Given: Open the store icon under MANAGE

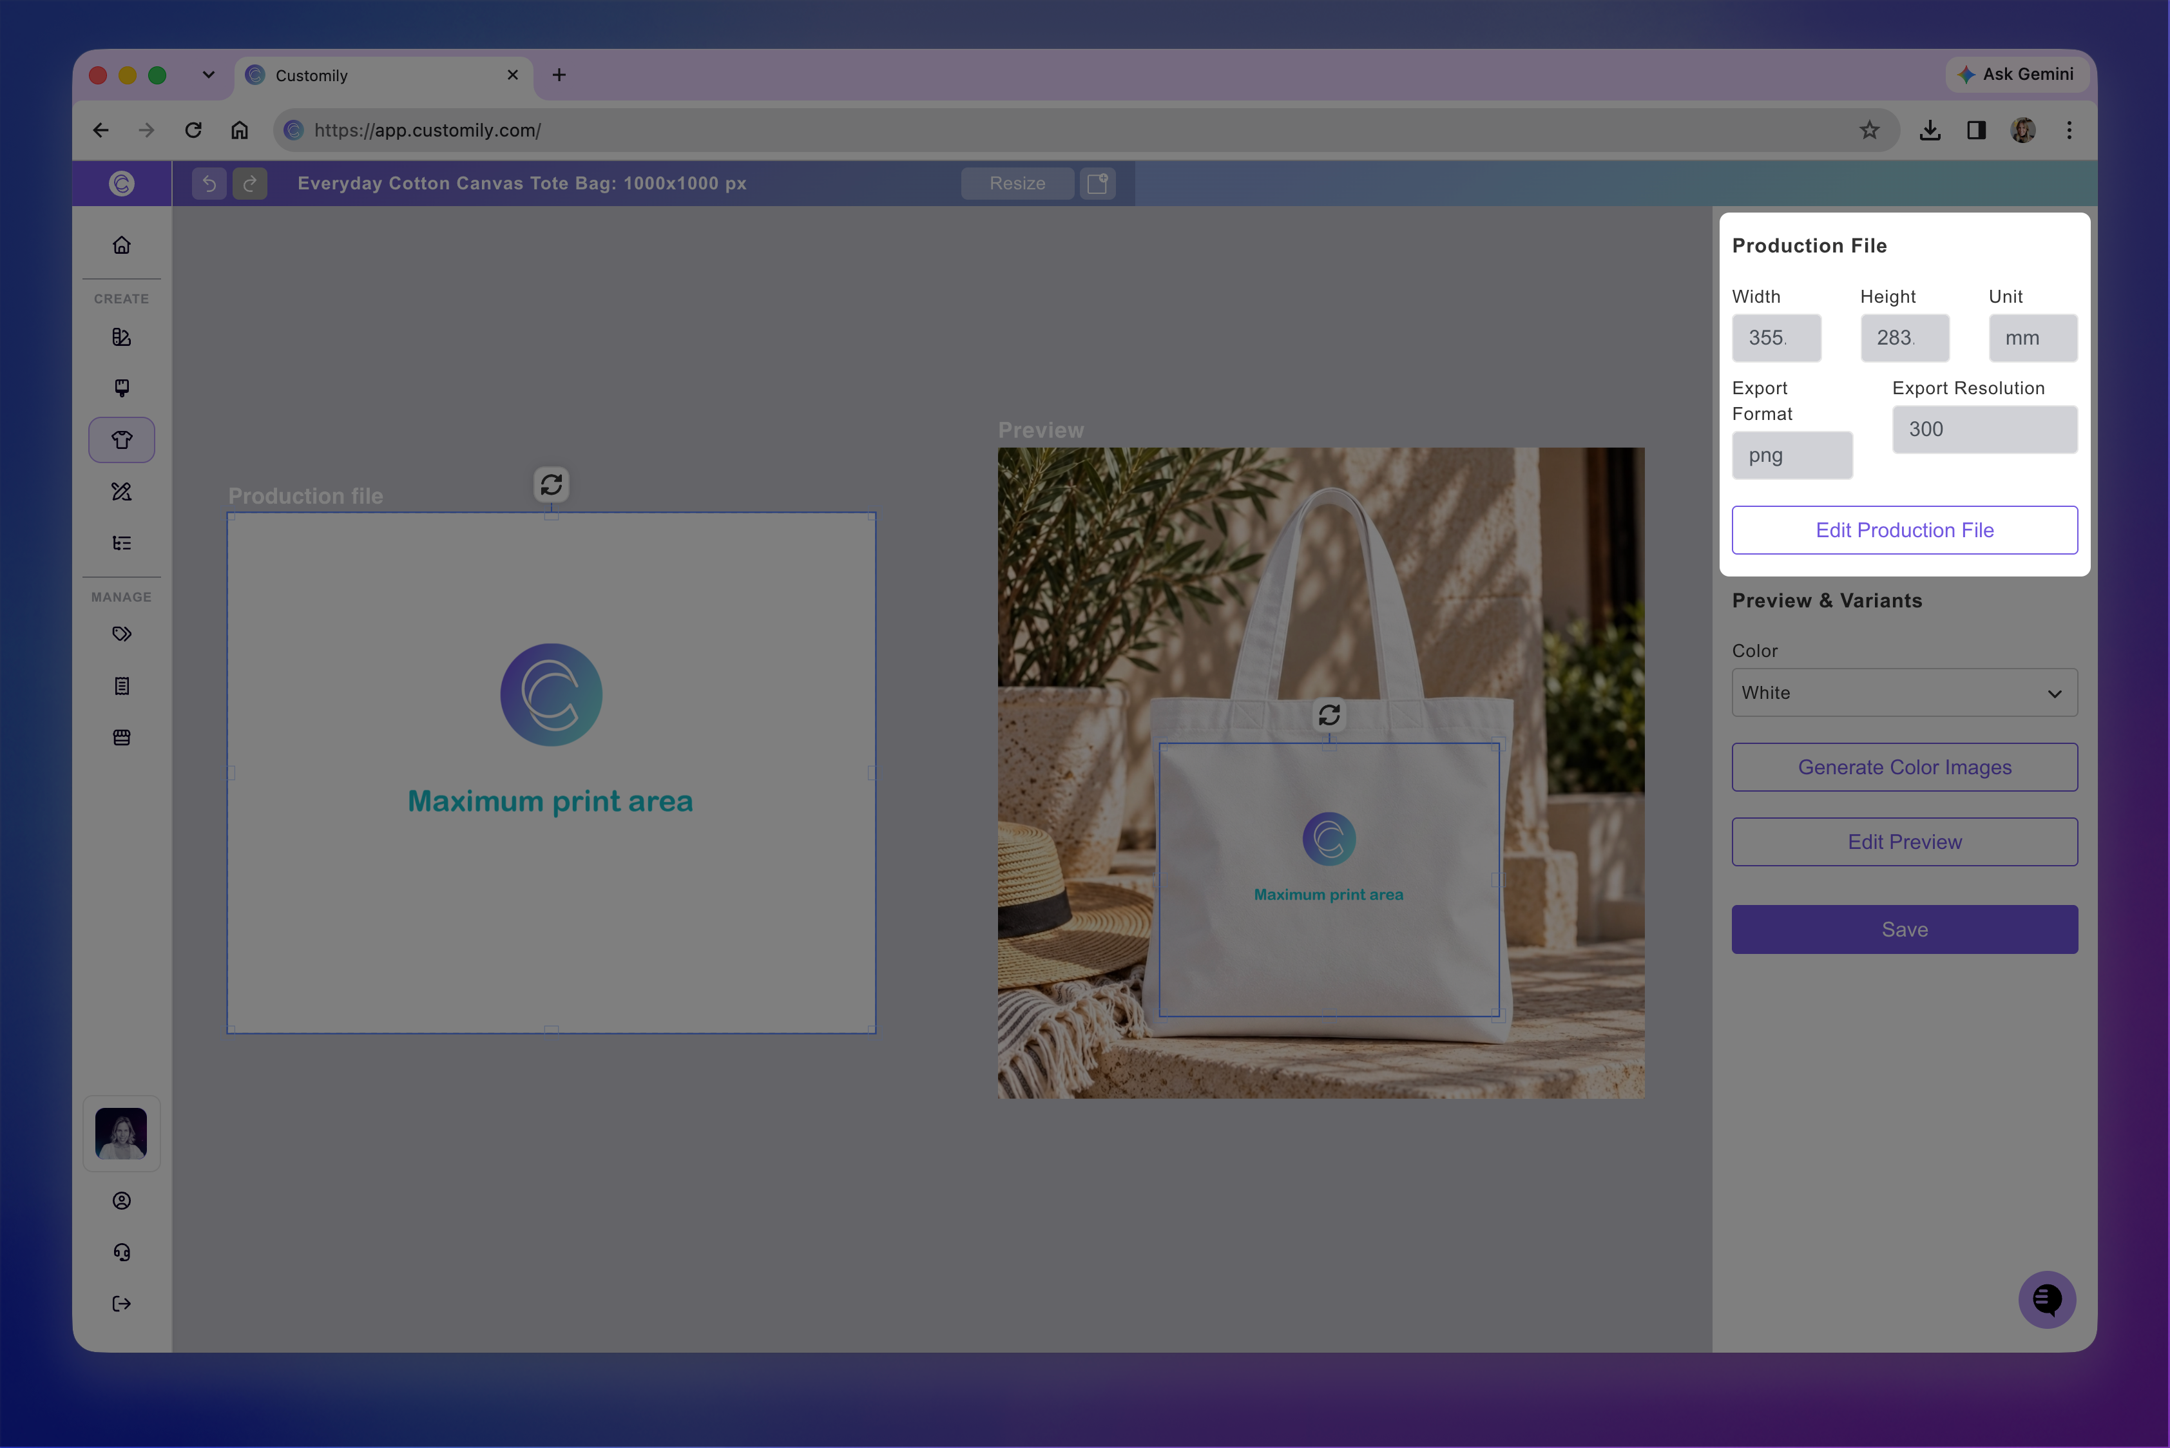Looking at the screenshot, I should click(x=122, y=737).
